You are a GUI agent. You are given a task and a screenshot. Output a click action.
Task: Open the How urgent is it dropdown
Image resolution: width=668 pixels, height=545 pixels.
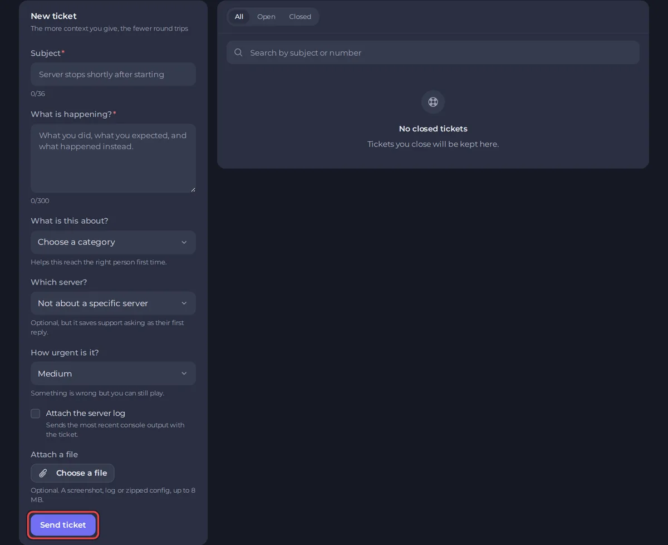pos(113,374)
